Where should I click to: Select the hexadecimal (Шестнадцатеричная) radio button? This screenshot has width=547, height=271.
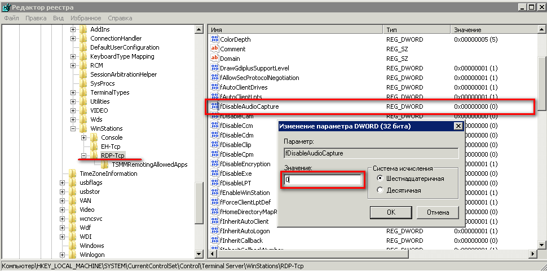tap(380, 179)
